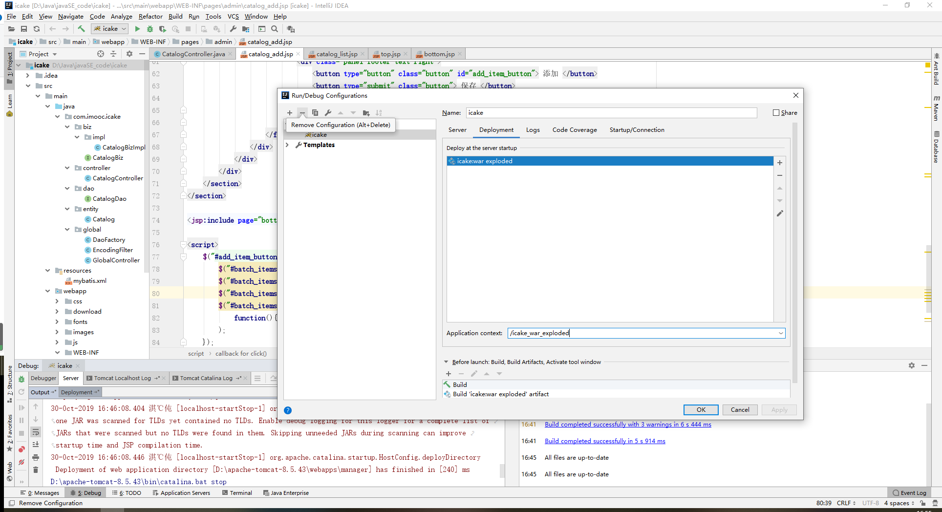Click the Print icon in debug console

36,458
